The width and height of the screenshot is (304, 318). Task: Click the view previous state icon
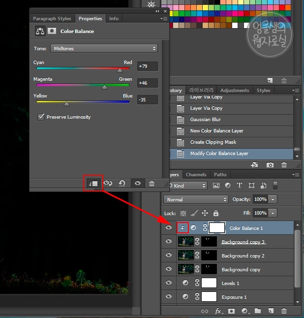coord(108,183)
